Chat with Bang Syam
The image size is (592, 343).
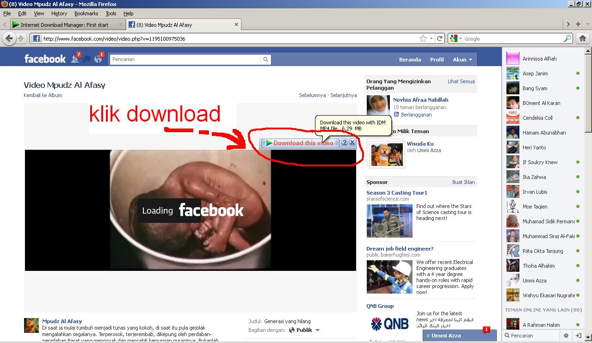coord(543,88)
